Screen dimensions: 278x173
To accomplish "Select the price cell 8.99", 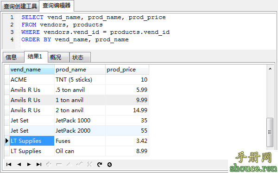I will pos(127,151).
